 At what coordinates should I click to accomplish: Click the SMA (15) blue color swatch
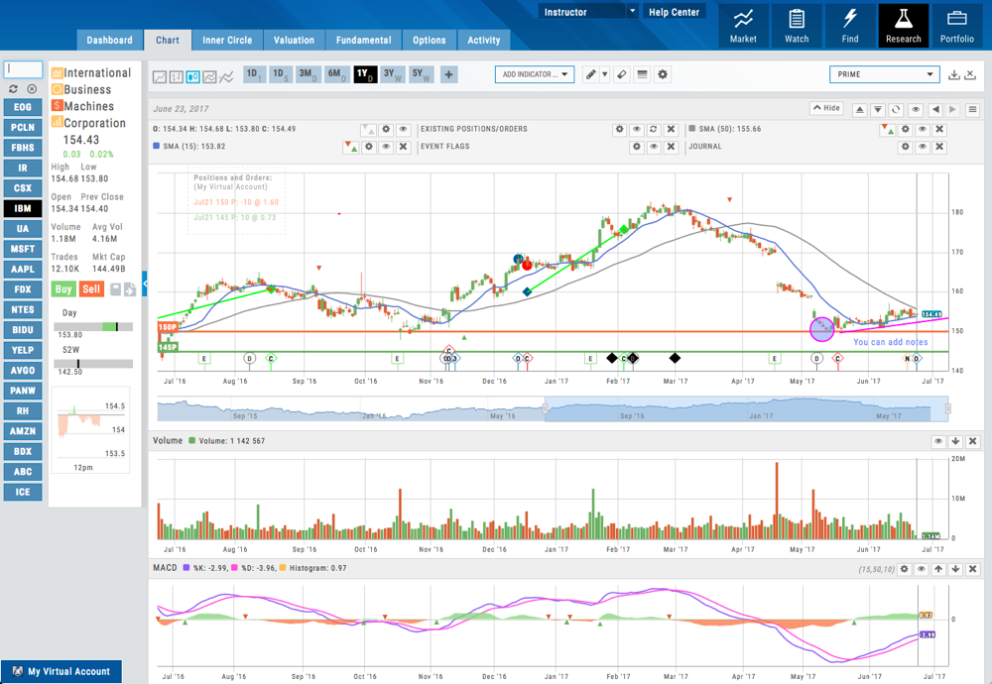tap(157, 146)
